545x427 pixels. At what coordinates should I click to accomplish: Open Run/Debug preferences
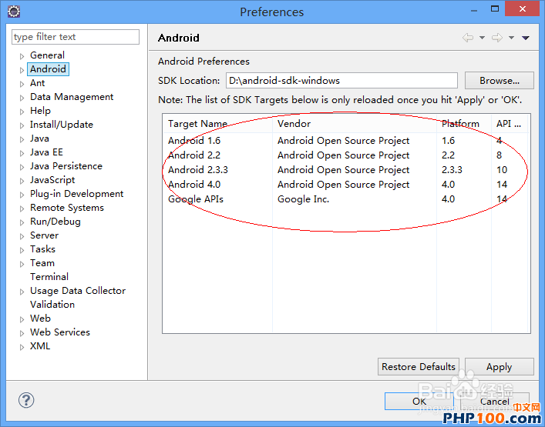pos(56,222)
